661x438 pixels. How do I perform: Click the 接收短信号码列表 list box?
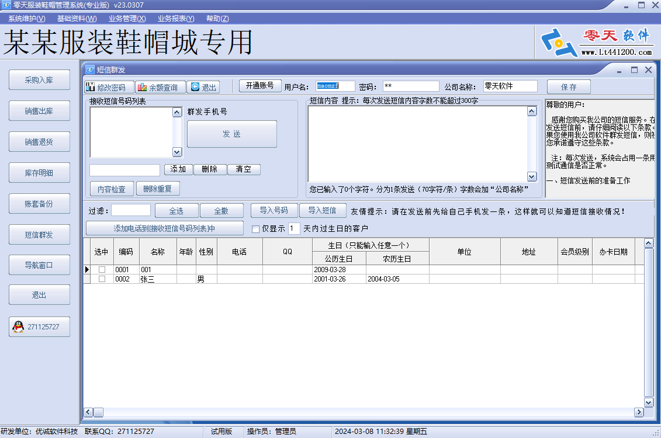click(131, 132)
